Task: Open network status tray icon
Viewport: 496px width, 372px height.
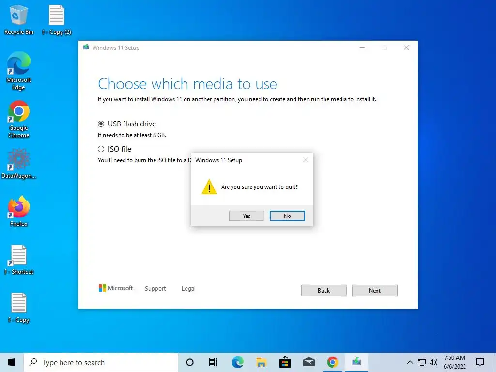Action: point(422,362)
